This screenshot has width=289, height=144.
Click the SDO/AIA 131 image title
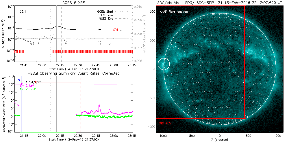click(219, 2)
